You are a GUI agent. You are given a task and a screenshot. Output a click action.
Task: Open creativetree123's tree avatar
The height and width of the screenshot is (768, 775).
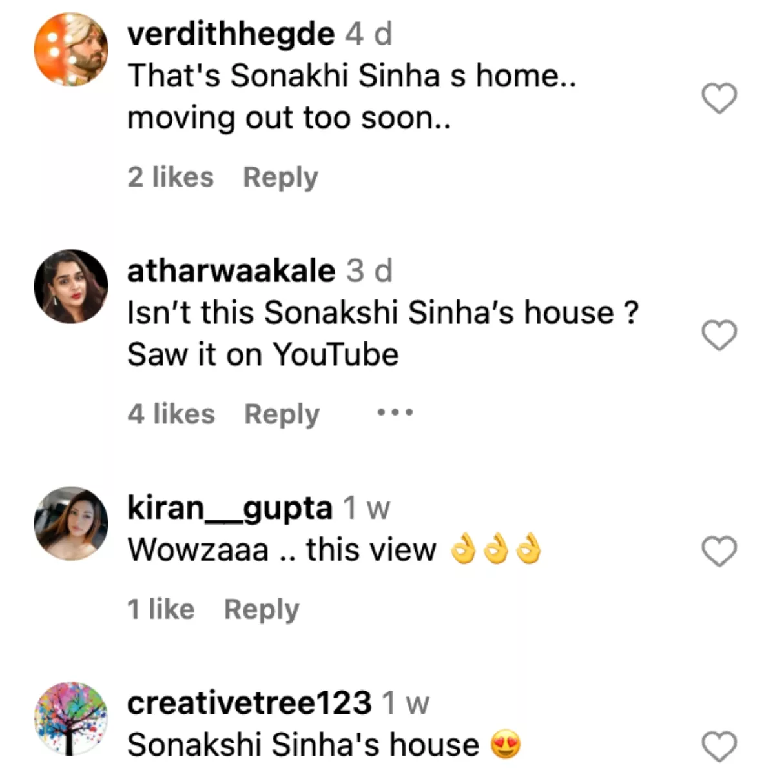pos(71,718)
